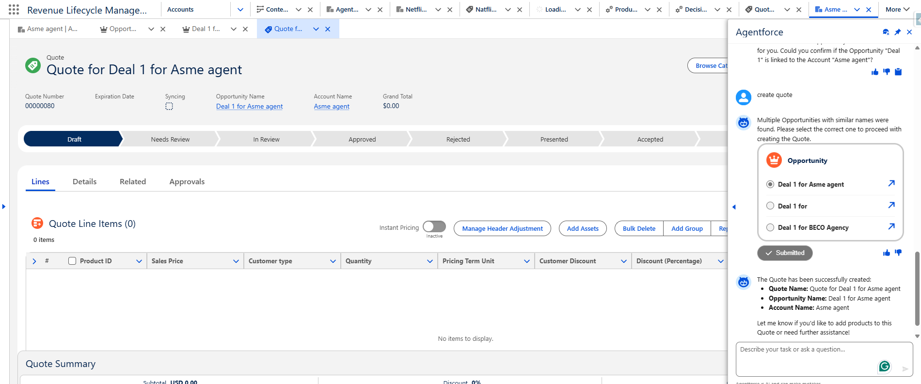The image size is (921, 384).
Task: Switch to the Related tab
Action: point(133,181)
